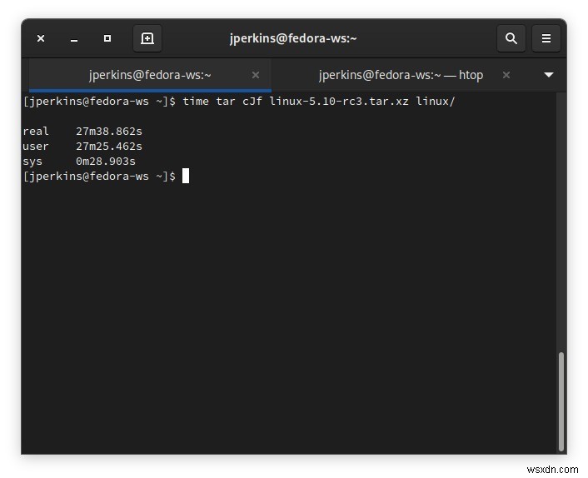Maximize the terminal window

107,38
